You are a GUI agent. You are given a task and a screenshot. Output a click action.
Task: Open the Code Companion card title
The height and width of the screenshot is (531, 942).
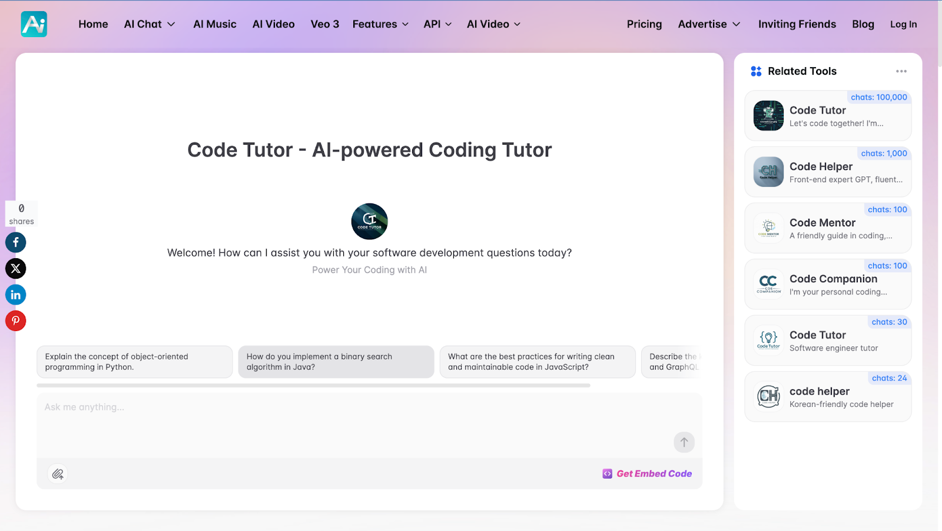click(x=833, y=279)
